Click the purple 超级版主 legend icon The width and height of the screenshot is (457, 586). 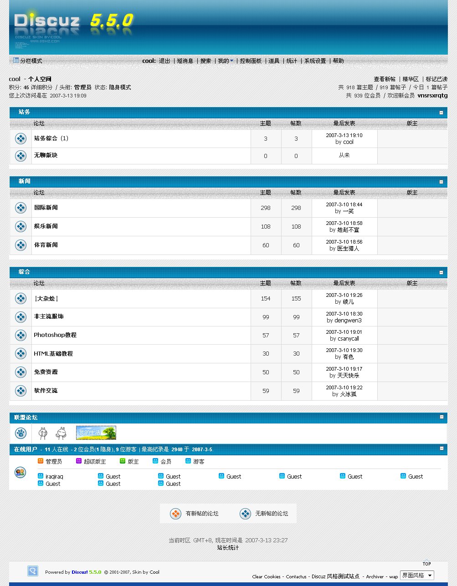pos(79,461)
